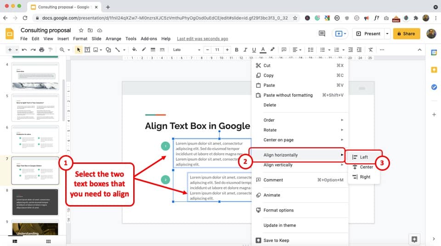Click Decrease indent icon

(351, 50)
